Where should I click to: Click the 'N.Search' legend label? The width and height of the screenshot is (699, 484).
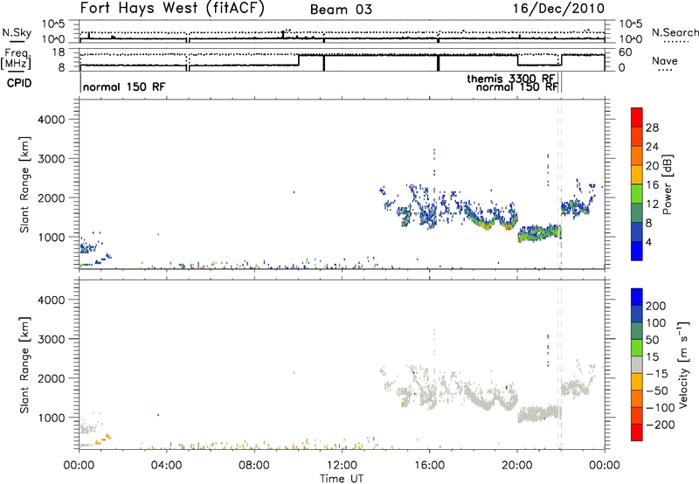click(675, 32)
